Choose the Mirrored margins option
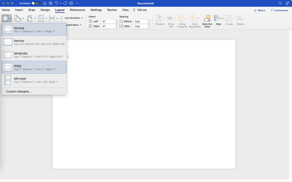 point(34,80)
